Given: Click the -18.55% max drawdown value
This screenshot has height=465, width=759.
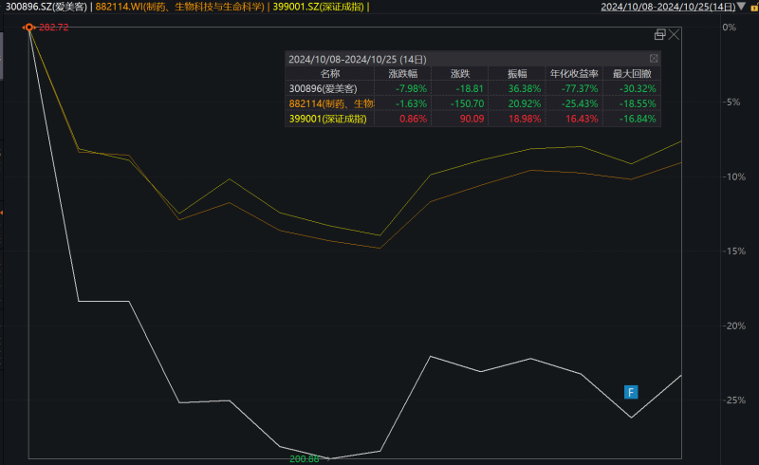Looking at the screenshot, I should click(x=638, y=103).
